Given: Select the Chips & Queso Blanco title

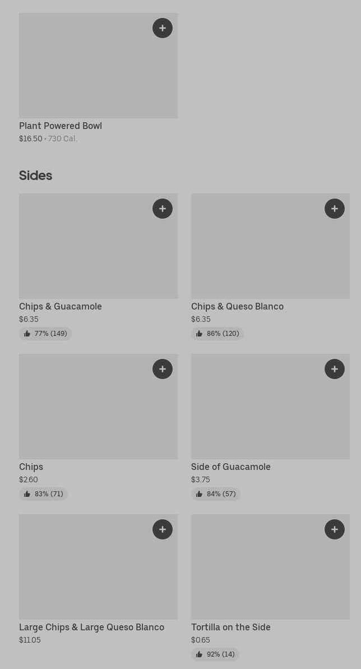Looking at the screenshot, I should (x=237, y=307).
